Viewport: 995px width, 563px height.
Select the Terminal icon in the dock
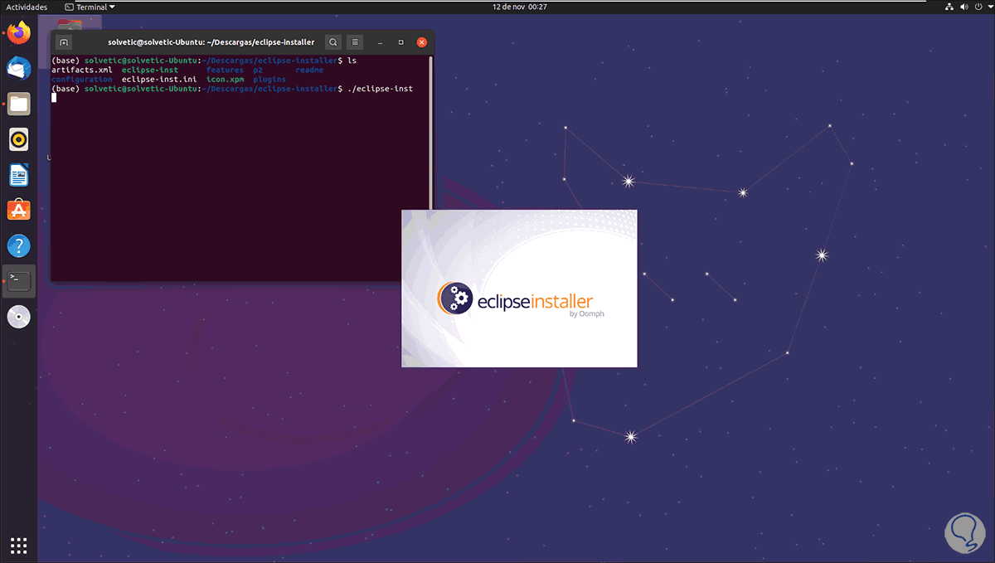point(18,281)
